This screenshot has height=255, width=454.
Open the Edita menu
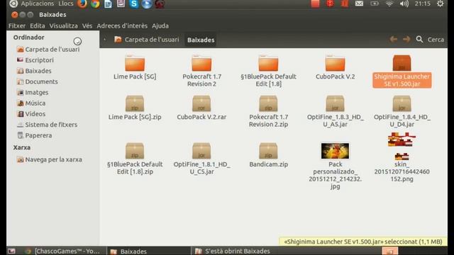38,25
